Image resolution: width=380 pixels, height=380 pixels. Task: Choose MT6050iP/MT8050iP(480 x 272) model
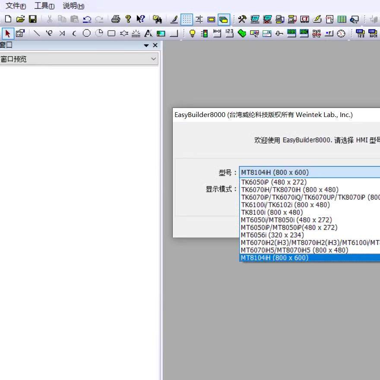pyautogui.click(x=310, y=227)
